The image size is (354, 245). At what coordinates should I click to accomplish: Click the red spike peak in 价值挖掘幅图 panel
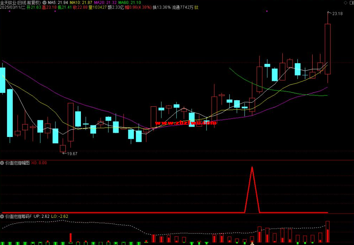click(x=252, y=168)
